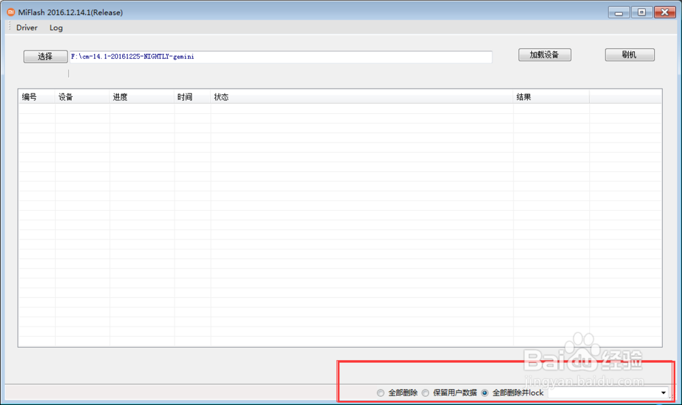Click the 结果 column header
The image size is (682, 405).
(x=552, y=97)
